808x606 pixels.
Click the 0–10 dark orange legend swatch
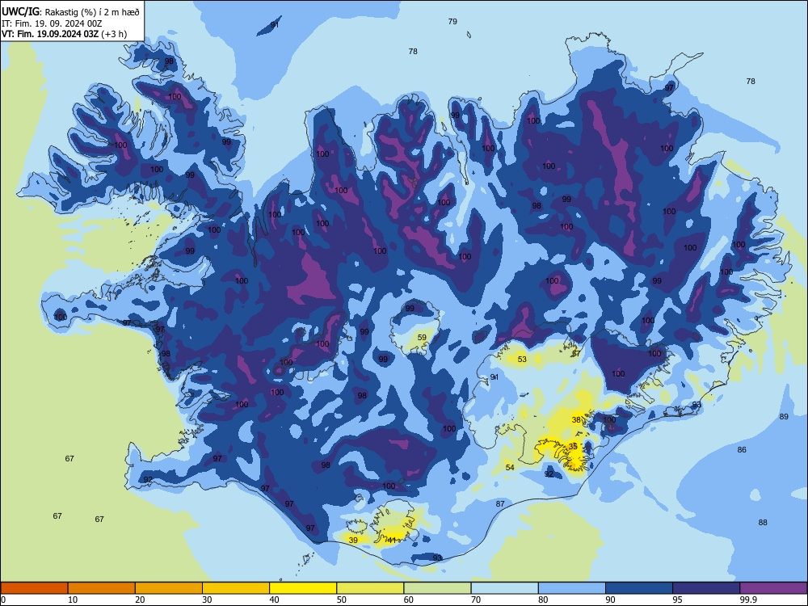34,588
